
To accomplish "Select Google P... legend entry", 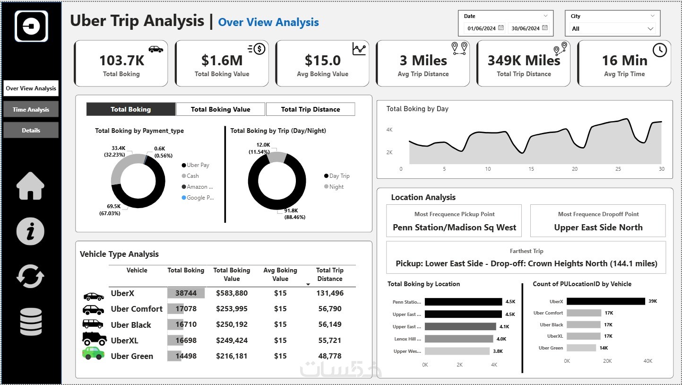I will pos(198,198).
